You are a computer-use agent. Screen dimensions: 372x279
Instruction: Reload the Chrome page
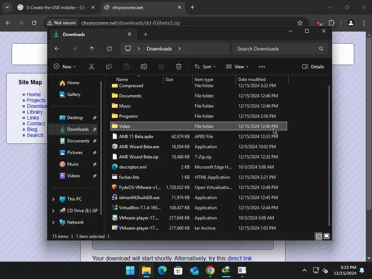click(34, 23)
